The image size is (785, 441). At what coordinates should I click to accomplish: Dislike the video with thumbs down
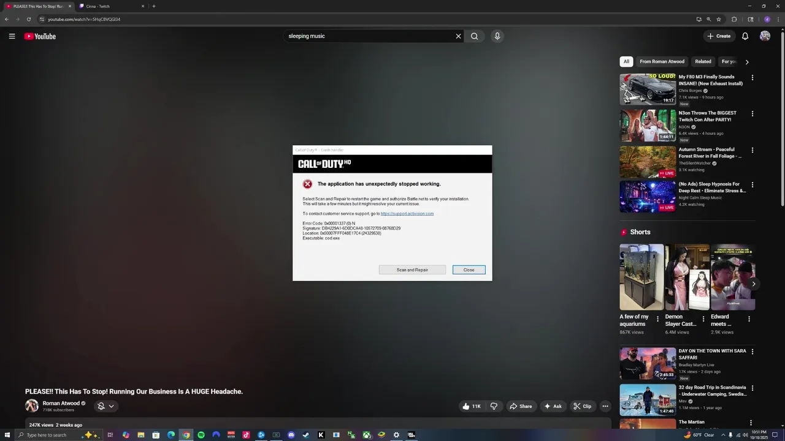pos(494,406)
